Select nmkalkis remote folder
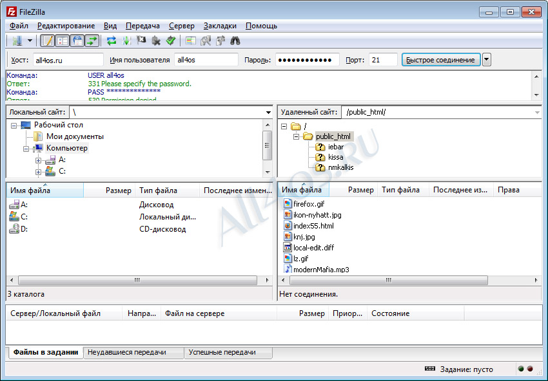Image resolution: width=548 pixels, height=381 pixels. (x=341, y=167)
